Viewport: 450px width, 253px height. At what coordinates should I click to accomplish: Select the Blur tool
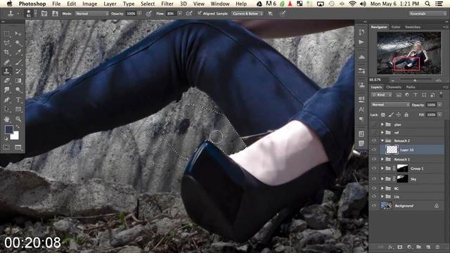tap(6, 90)
